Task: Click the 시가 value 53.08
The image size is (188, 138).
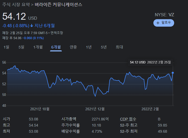Action: click(x=34, y=119)
